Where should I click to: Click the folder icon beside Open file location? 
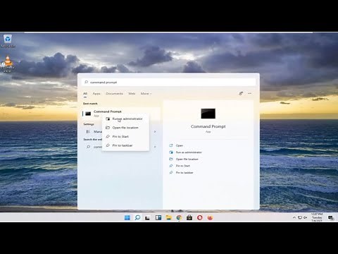coord(108,128)
